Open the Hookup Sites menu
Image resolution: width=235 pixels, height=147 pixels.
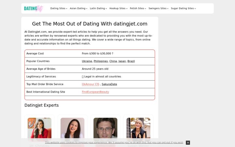(x=118, y=8)
